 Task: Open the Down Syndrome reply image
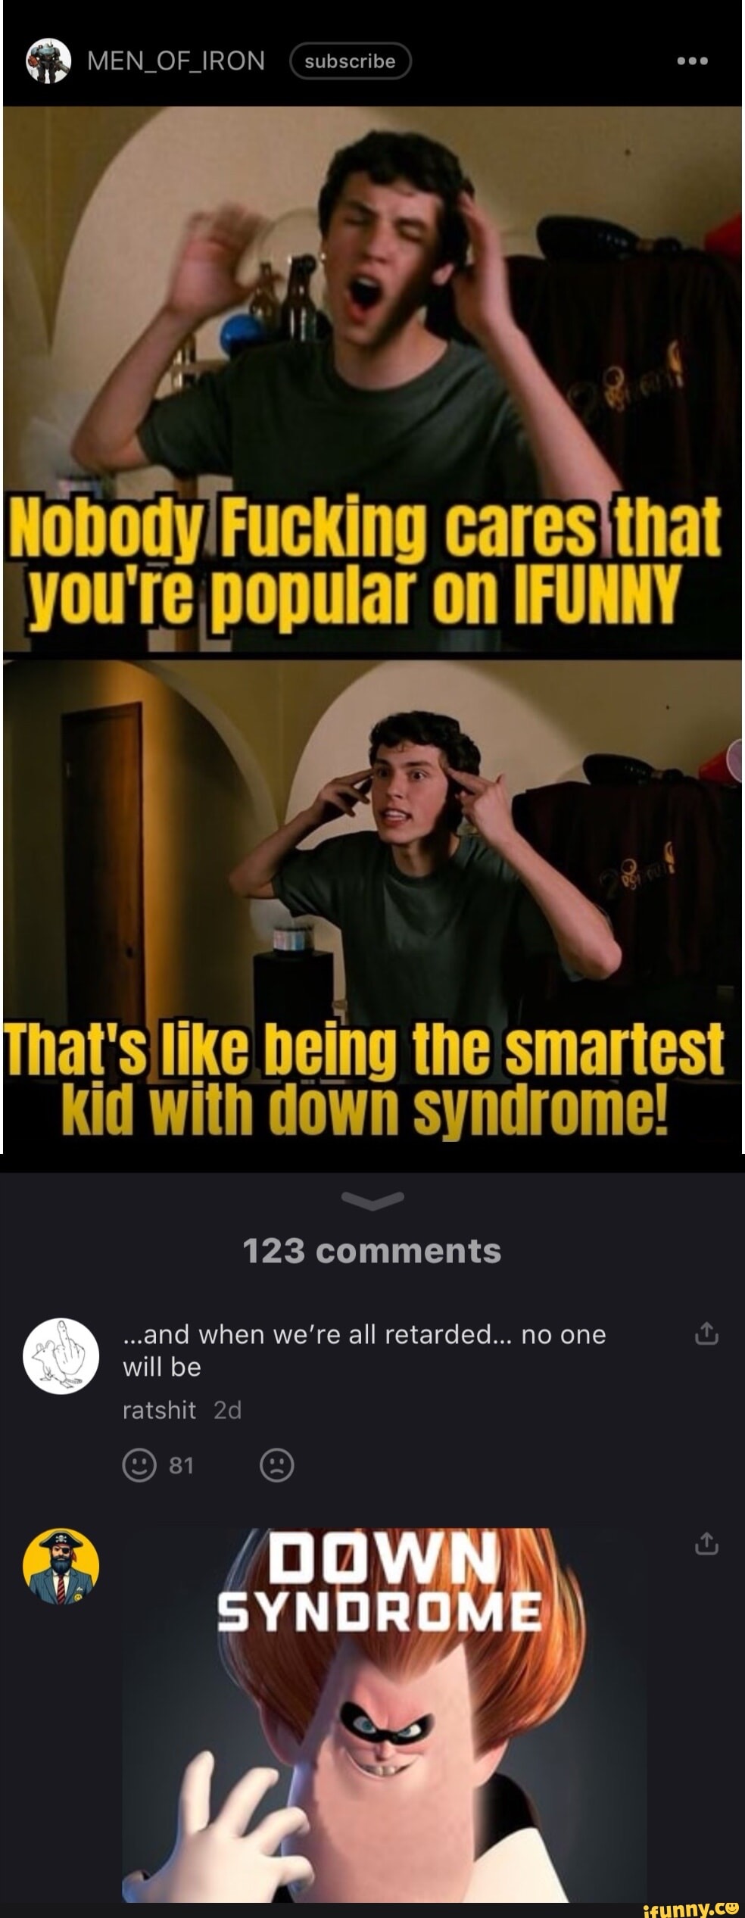(384, 1714)
